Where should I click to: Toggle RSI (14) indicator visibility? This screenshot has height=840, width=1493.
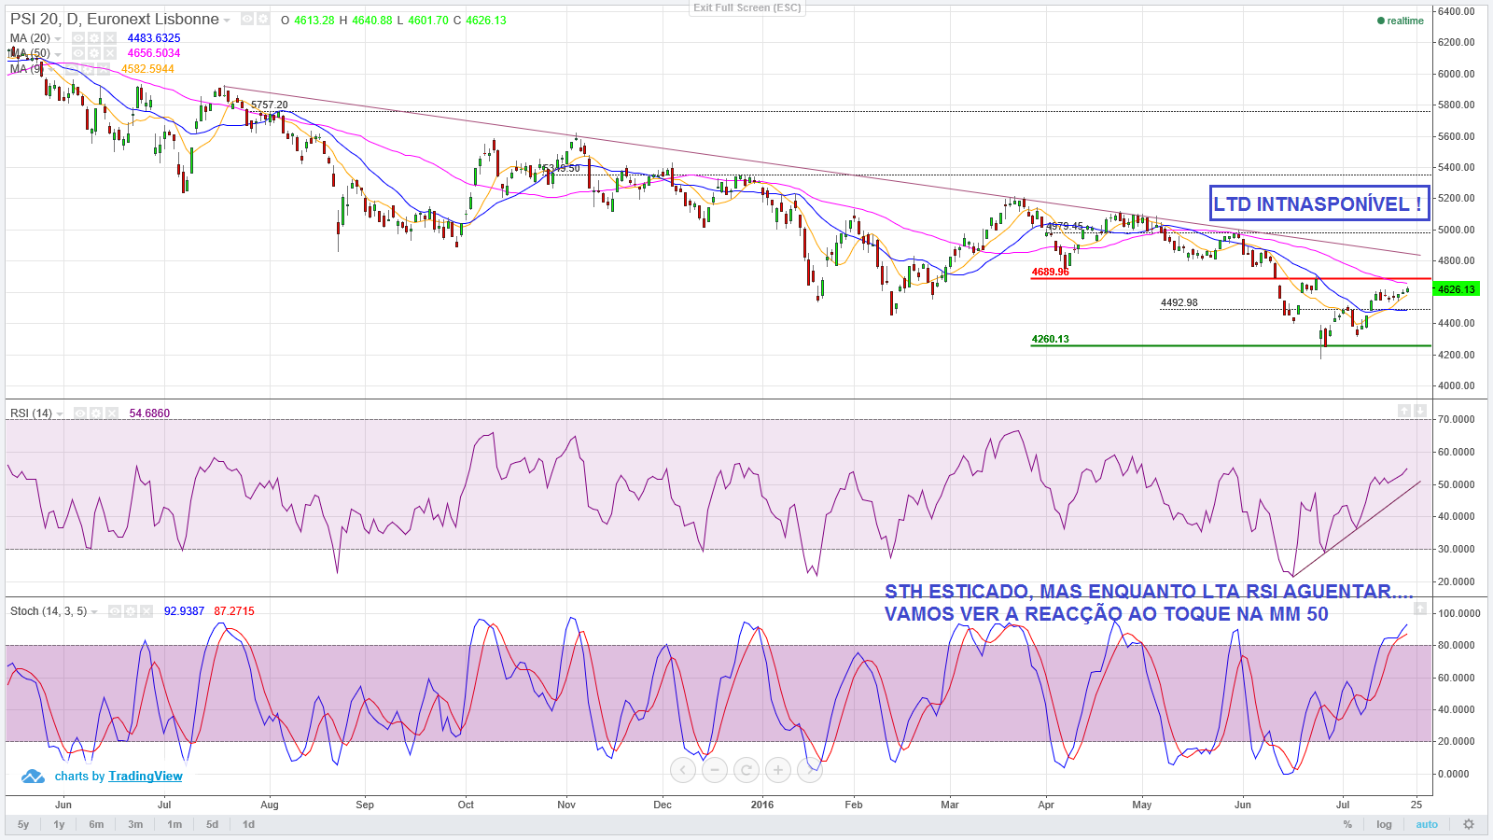click(80, 413)
